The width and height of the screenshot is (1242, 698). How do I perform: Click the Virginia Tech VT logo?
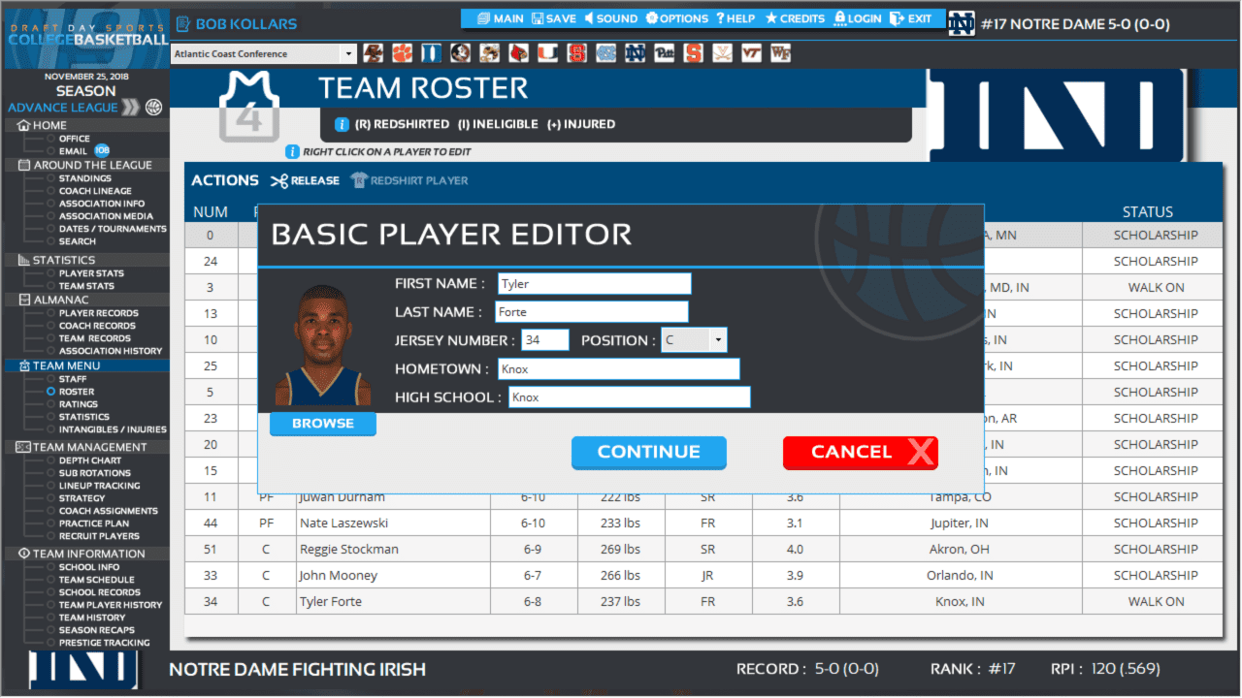click(x=750, y=53)
